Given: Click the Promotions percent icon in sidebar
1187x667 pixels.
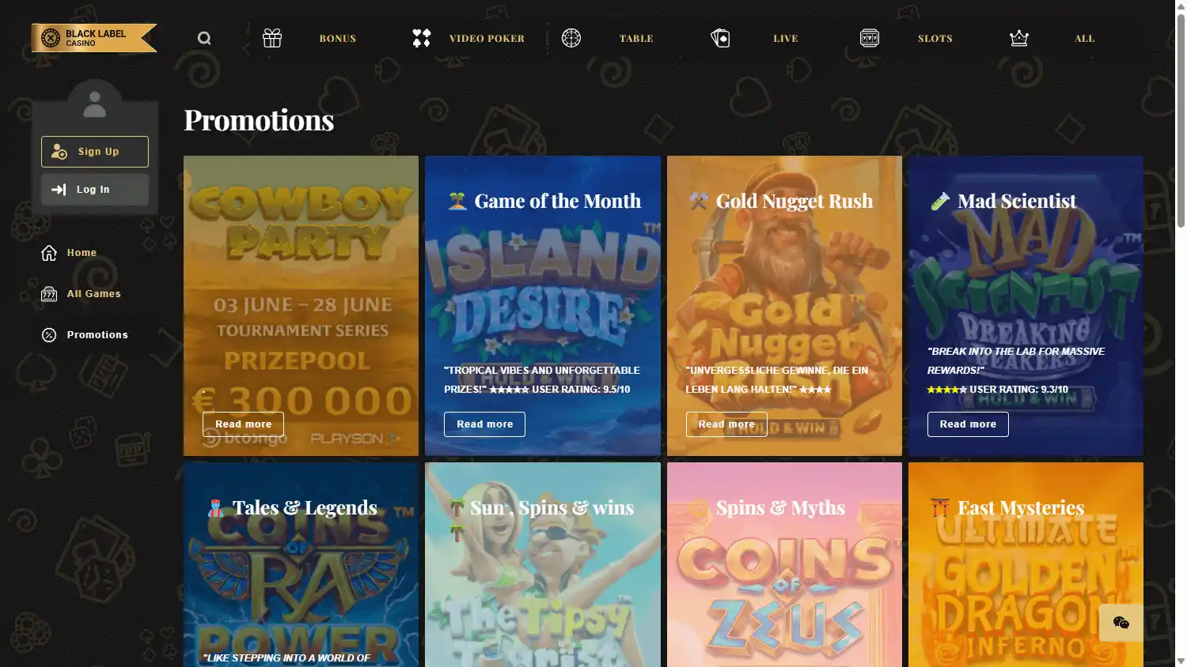Looking at the screenshot, I should coord(49,335).
